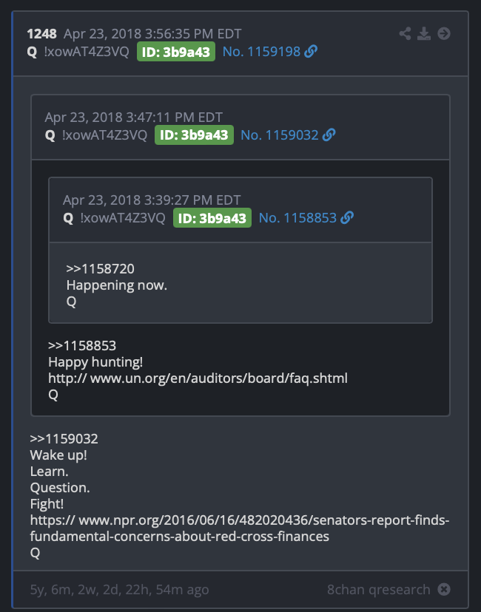
Task: Click the >>1159032 reply reference
Action: click(x=64, y=439)
